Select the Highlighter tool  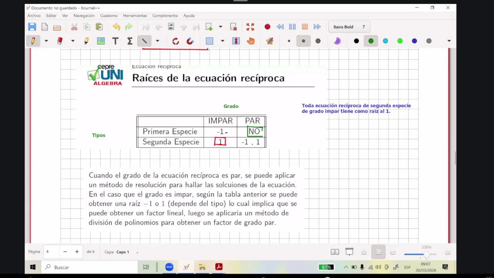(86, 41)
